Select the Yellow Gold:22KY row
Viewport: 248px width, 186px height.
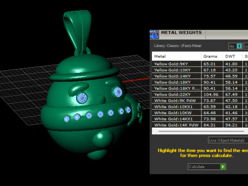(x=200, y=95)
